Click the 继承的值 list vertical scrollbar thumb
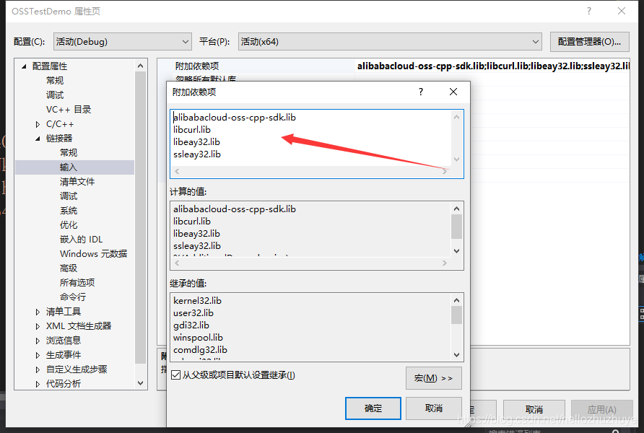644x433 pixels. click(456, 315)
